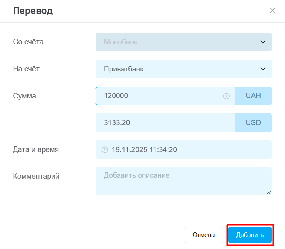Screen dimensions: 285x249
Task: Click the Комментарий label
Action: (36, 176)
